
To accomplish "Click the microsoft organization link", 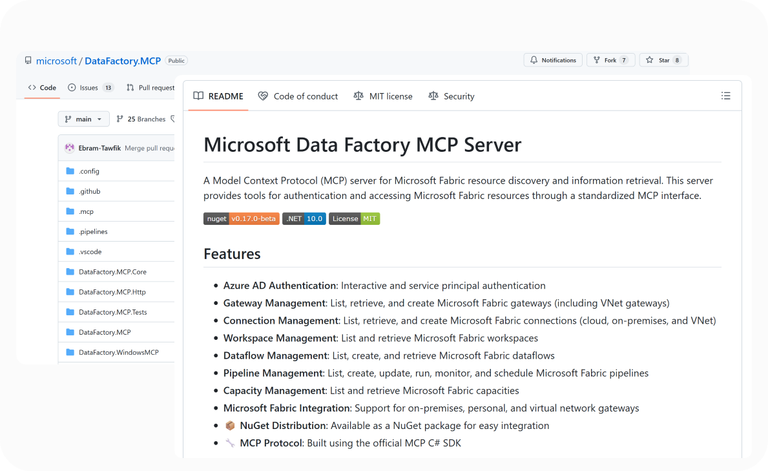I will [x=57, y=60].
